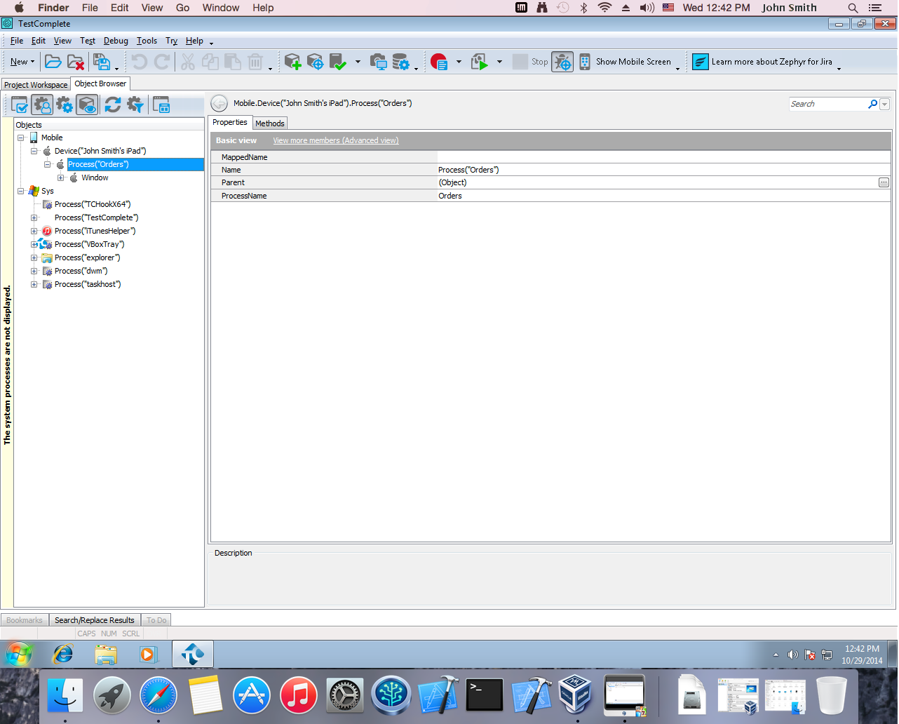Viewport: 899px width, 724px height.
Task: Click the Save All disk icon
Action: click(102, 62)
